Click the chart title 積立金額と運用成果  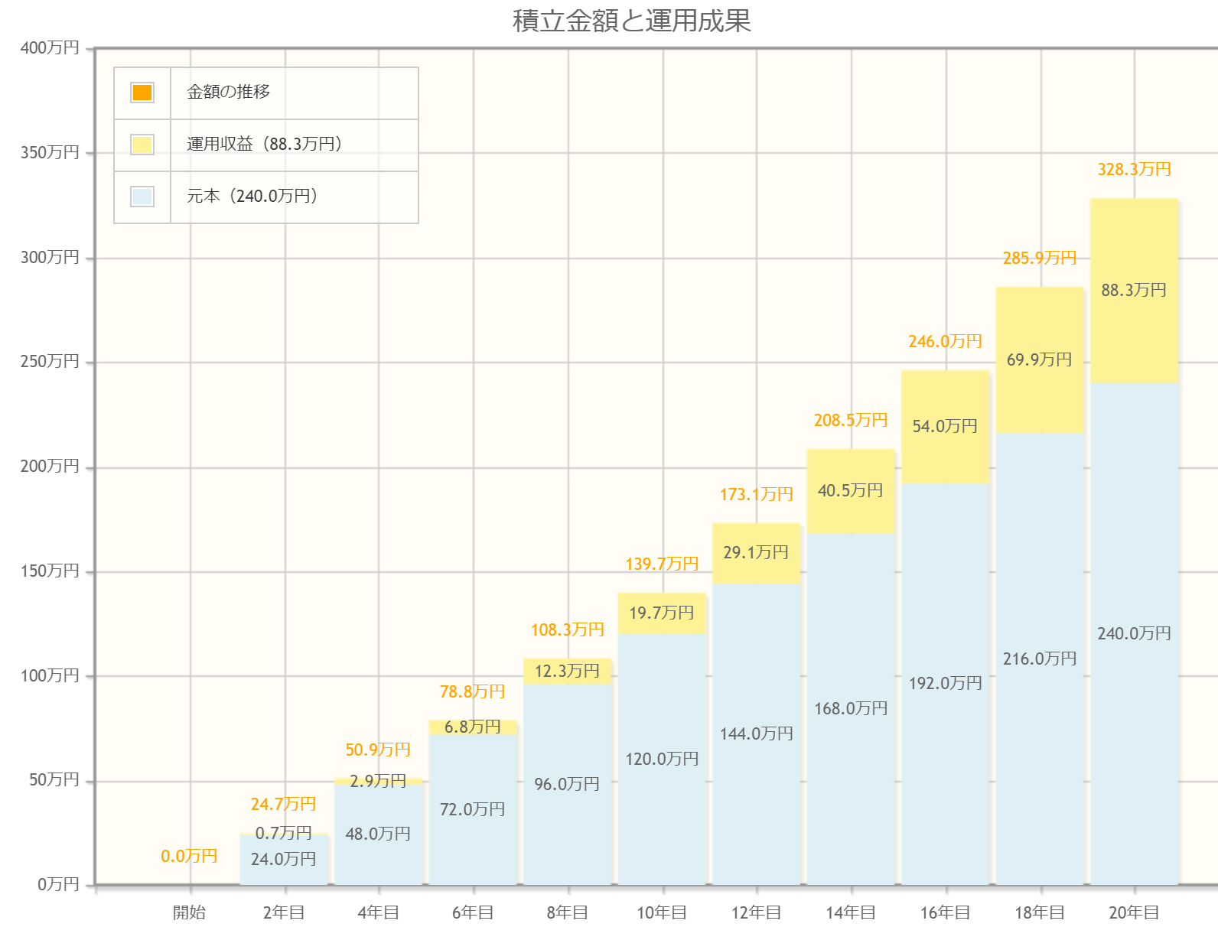tap(631, 21)
